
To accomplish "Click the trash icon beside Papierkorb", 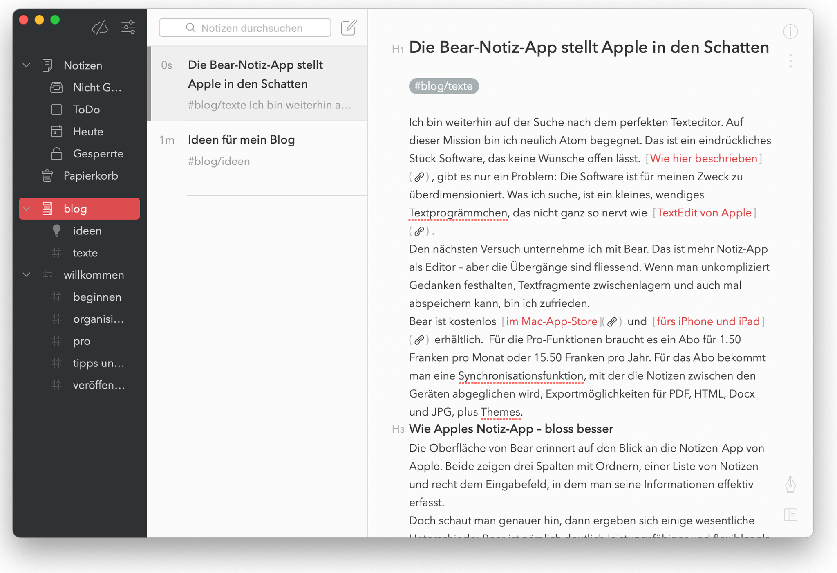I will point(47,175).
